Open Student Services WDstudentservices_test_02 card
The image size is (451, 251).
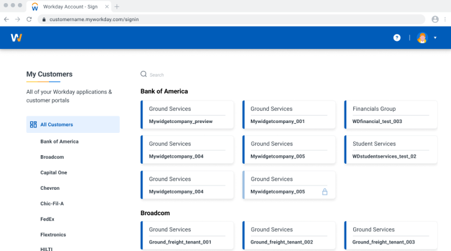pos(390,150)
